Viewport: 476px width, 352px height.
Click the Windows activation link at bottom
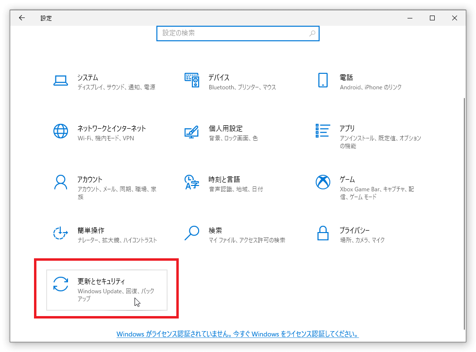pos(238,335)
